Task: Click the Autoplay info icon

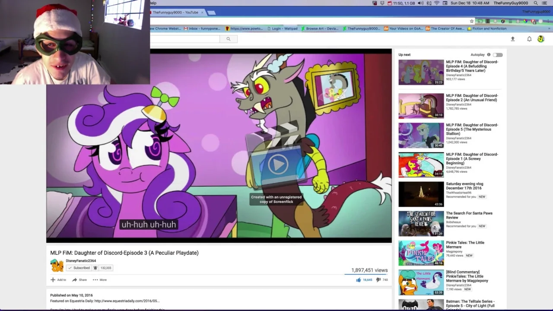Action: pos(489,55)
